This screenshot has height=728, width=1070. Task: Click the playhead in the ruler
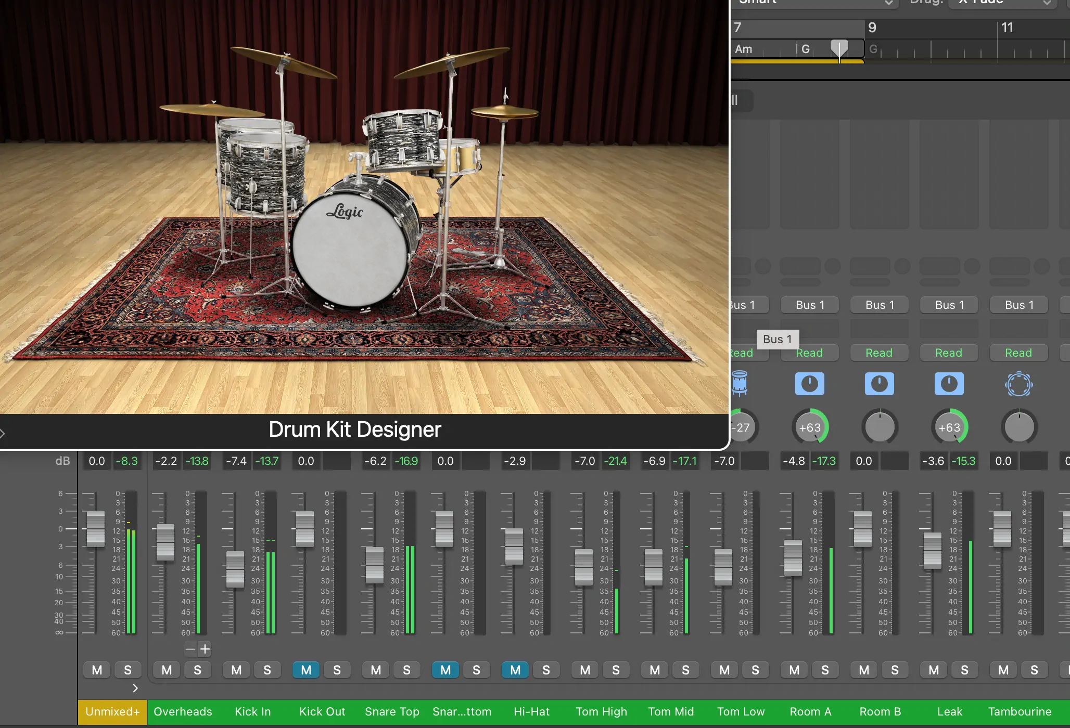(x=839, y=48)
